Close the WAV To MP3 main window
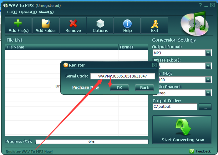 pos(212,5)
